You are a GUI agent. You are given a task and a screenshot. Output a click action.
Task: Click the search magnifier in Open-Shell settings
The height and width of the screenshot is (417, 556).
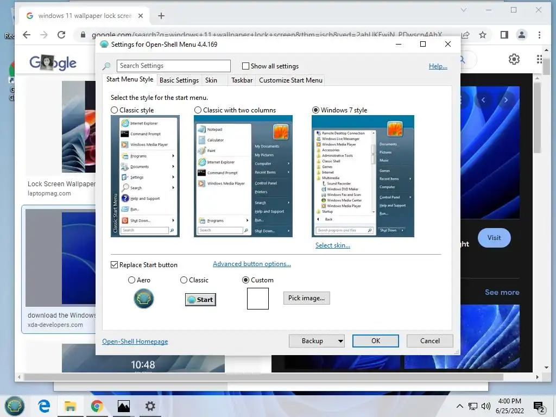coord(107,66)
